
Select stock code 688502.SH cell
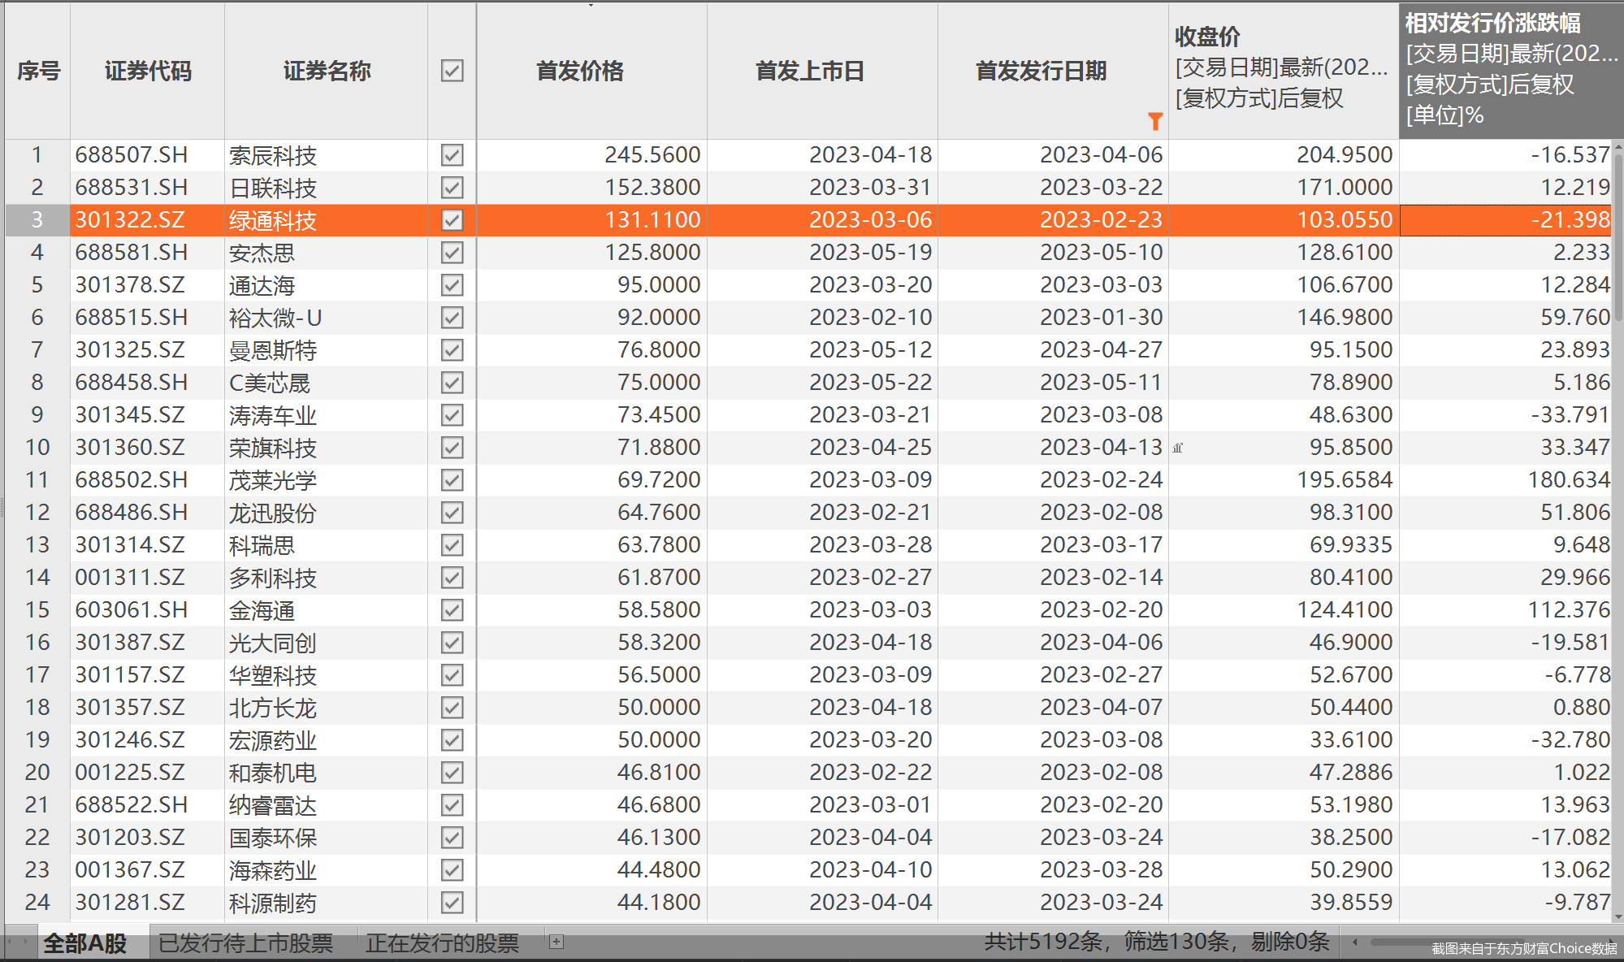pos(132,480)
